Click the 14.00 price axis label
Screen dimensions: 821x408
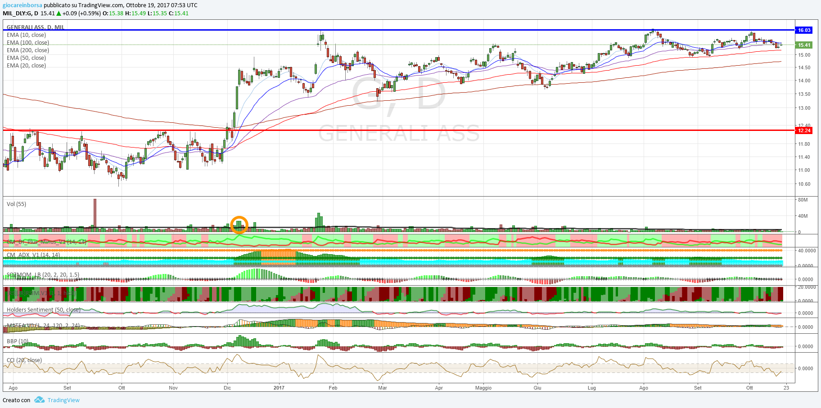804,81
